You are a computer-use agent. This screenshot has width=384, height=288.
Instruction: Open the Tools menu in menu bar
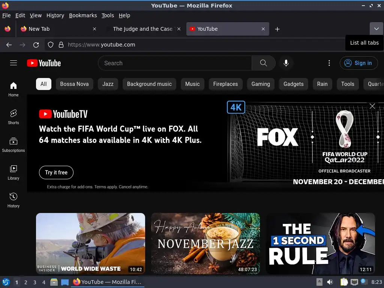tap(108, 15)
